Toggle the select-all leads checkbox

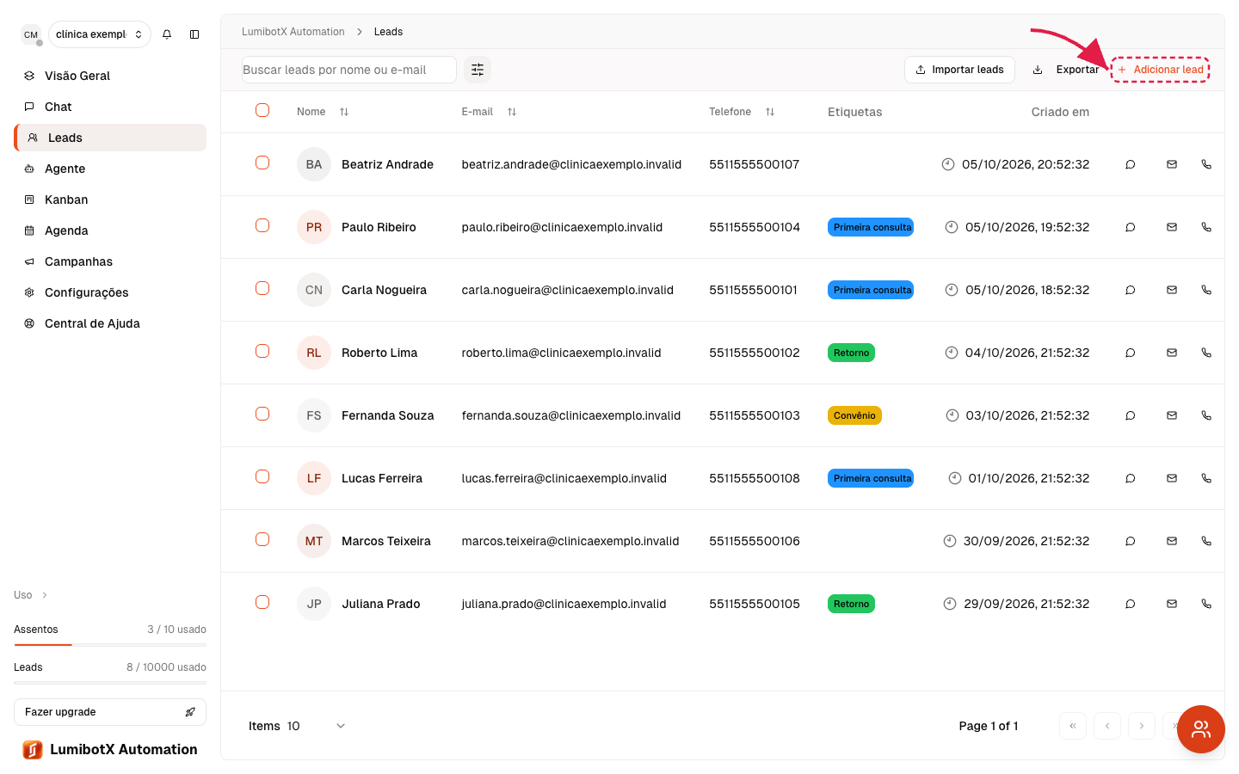[262, 110]
